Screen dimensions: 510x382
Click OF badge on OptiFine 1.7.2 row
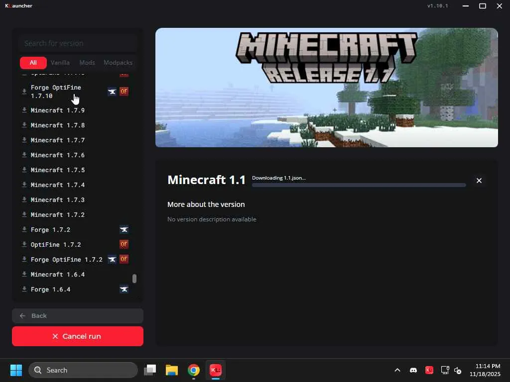[x=124, y=244]
